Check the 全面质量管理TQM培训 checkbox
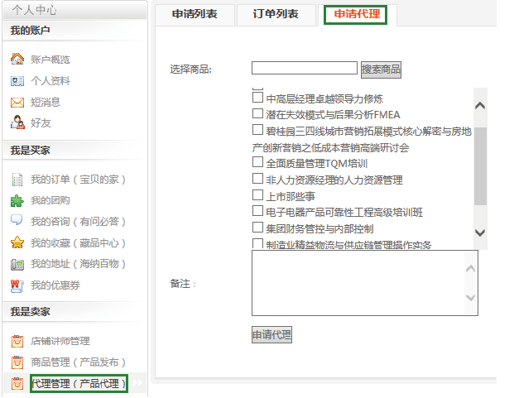514x398 pixels. point(257,163)
